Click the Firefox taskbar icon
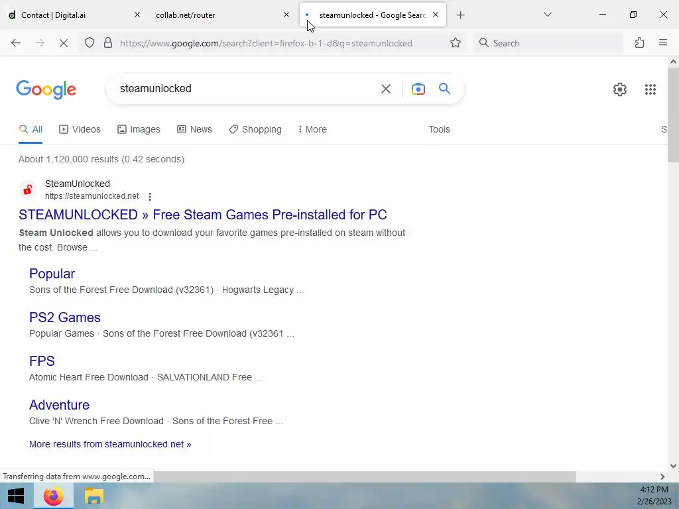Image resolution: width=679 pixels, height=509 pixels. tap(54, 496)
